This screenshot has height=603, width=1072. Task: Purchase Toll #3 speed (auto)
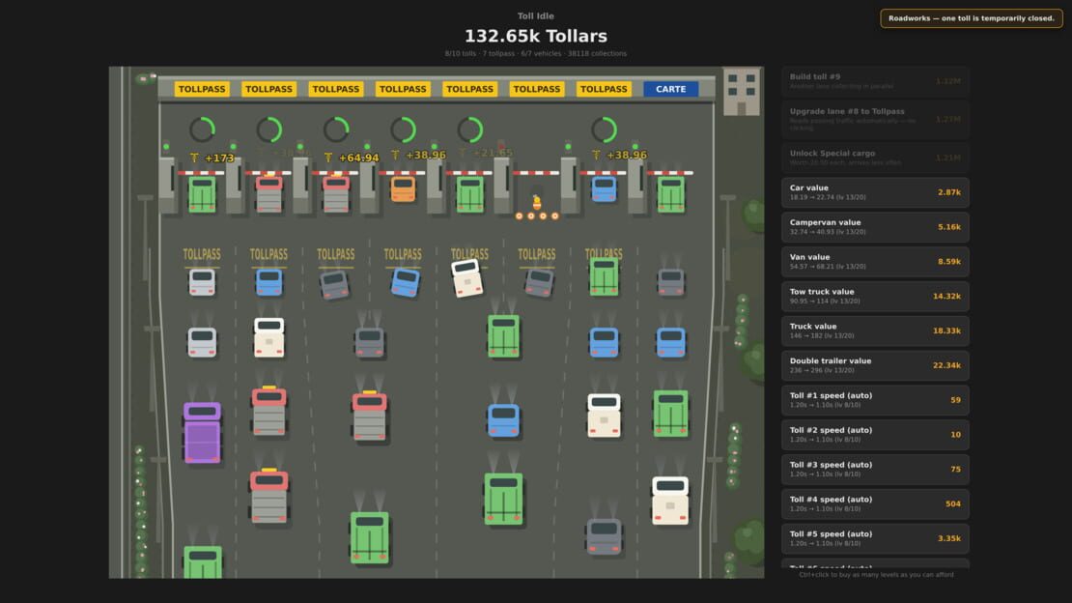coord(875,469)
